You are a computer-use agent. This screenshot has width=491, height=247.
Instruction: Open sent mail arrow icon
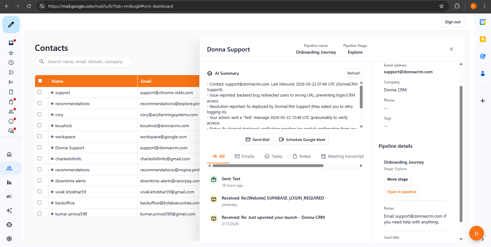tap(11, 82)
